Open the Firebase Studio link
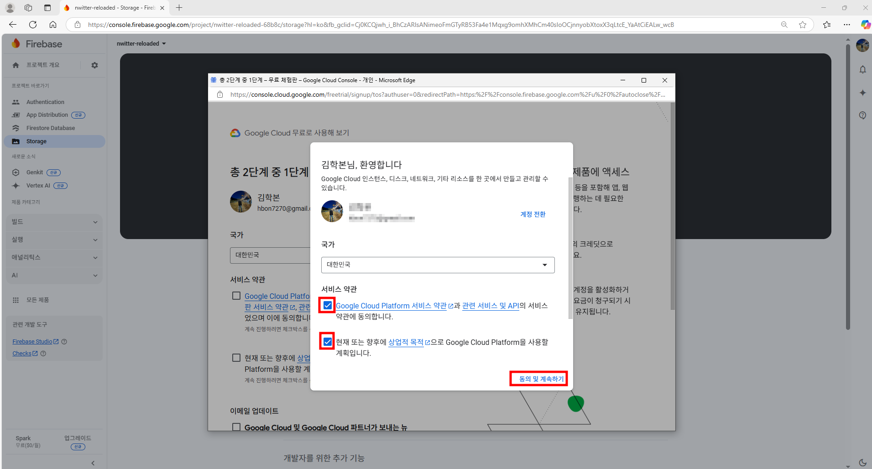The image size is (872, 469). (35, 342)
